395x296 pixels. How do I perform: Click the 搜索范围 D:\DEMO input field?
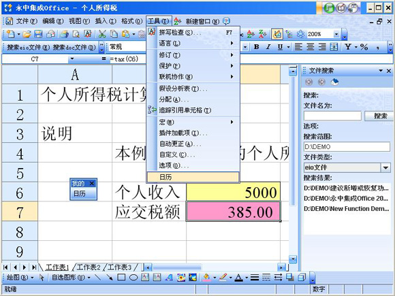click(347, 147)
